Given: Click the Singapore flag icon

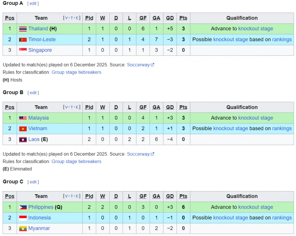Looking at the screenshot, I should click(23, 50).
